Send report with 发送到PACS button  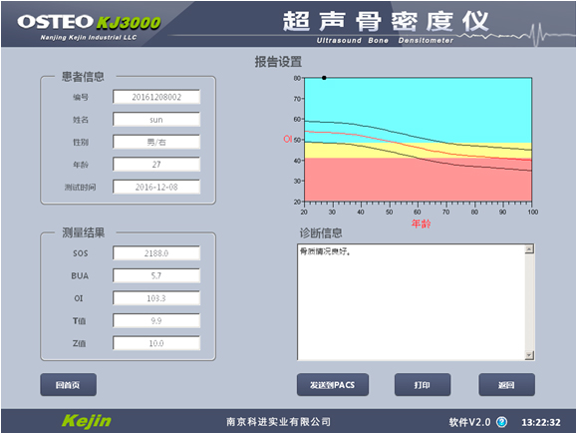tap(332, 385)
